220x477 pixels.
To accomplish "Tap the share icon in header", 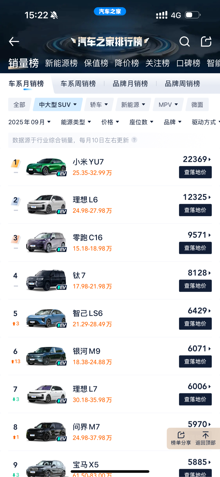I will click(x=206, y=42).
